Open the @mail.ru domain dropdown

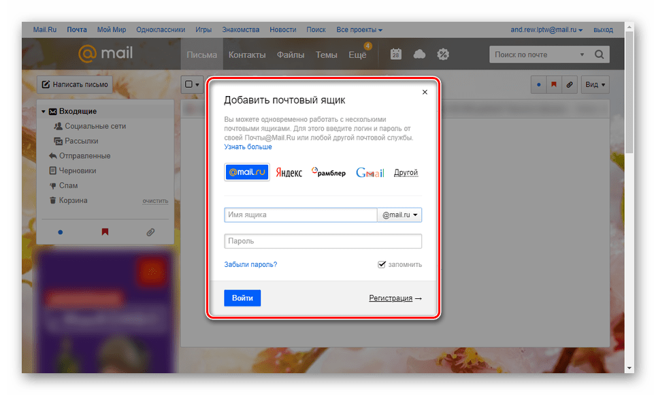(399, 215)
